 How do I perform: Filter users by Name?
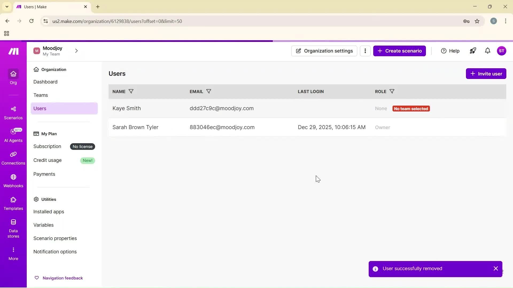tap(131, 91)
